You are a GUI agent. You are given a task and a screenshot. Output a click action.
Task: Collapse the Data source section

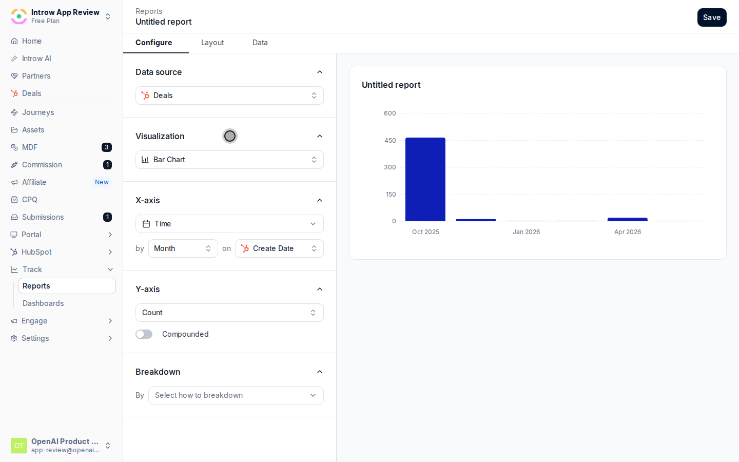[x=320, y=72]
